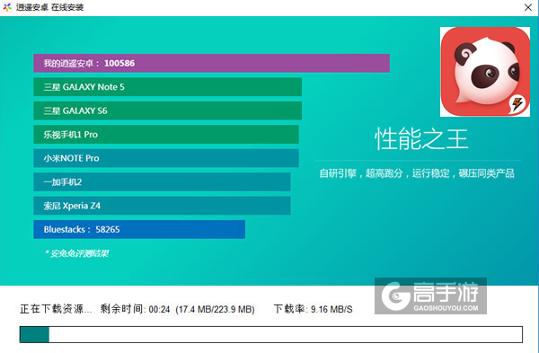Select the Bluestacks 58265 bar
This screenshot has height=353, width=539.
(139, 229)
